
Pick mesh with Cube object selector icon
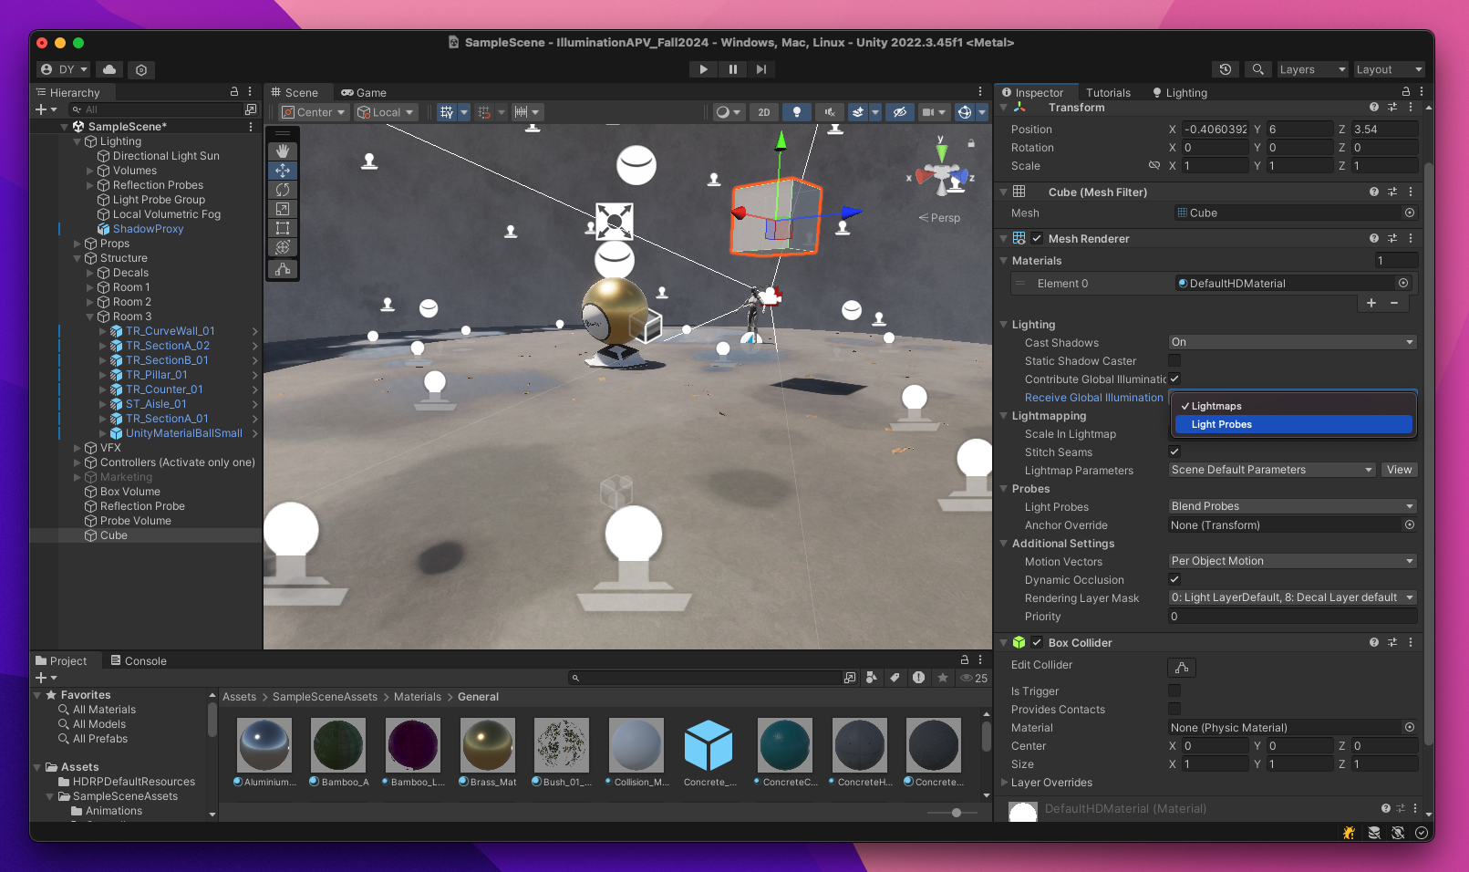point(1409,213)
